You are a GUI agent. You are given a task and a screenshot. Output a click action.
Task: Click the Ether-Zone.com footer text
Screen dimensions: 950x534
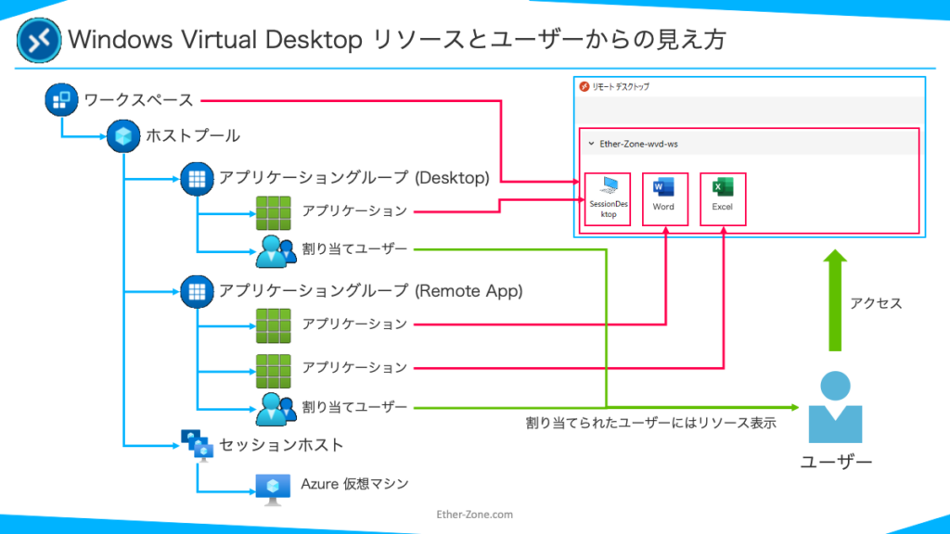474,514
